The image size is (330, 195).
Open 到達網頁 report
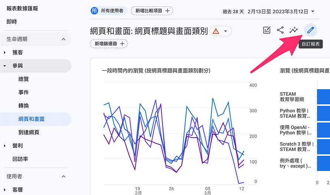tap(29, 132)
